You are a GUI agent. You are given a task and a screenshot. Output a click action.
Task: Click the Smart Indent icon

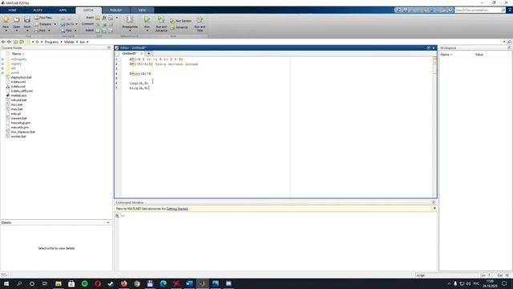point(98,31)
